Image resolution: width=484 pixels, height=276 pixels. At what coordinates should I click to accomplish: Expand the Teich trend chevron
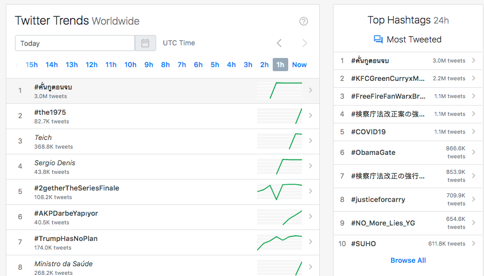point(311,141)
